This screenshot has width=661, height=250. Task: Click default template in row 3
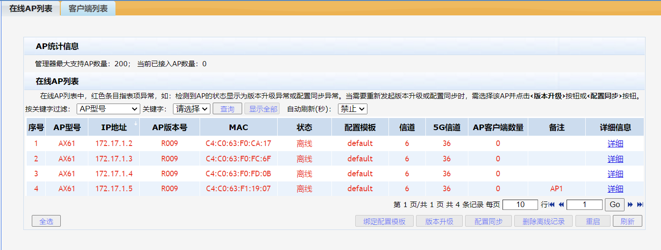[x=360, y=174]
